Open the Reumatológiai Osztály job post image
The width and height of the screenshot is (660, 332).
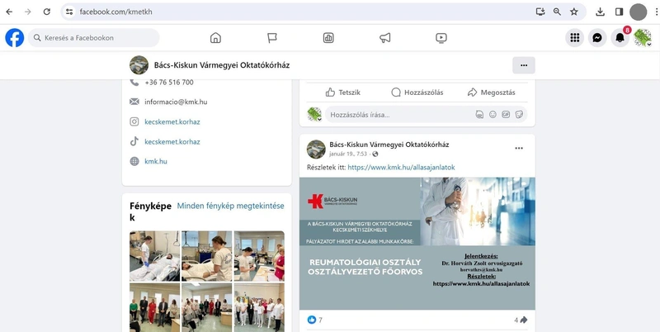[x=417, y=244]
